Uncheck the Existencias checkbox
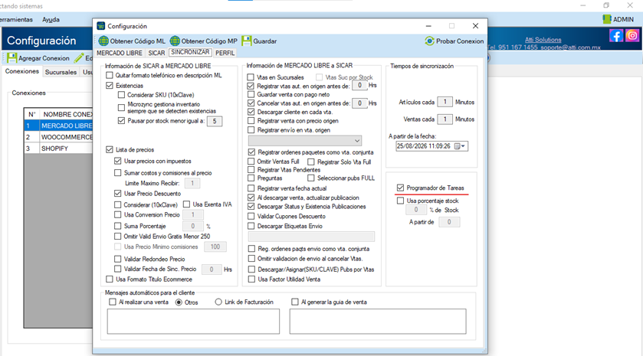 [110, 86]
